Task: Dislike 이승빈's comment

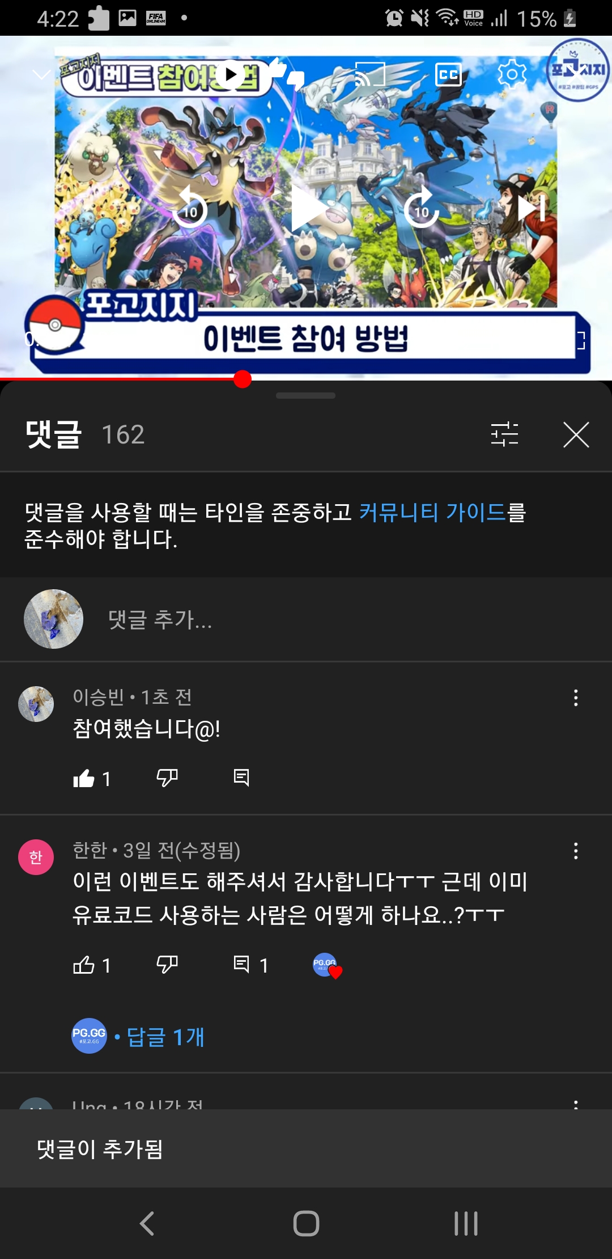Action: pos(167,778)
